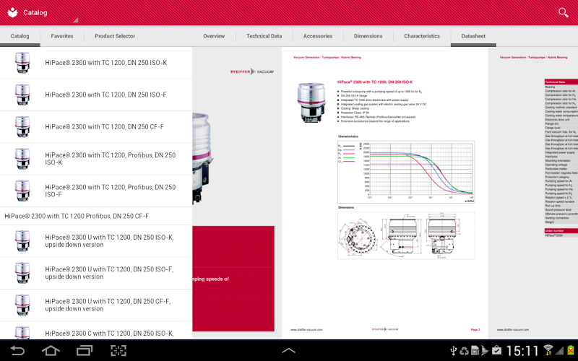Viewport: 578px width, 361px height.
Task: Select HiPace 2300 with TC 1200, DN 250 CF-F
Action: [x=96, y=127]
